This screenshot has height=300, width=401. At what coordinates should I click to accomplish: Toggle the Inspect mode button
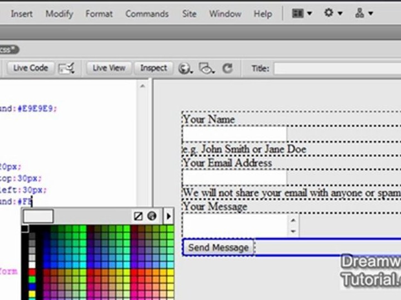click(154, 68)
